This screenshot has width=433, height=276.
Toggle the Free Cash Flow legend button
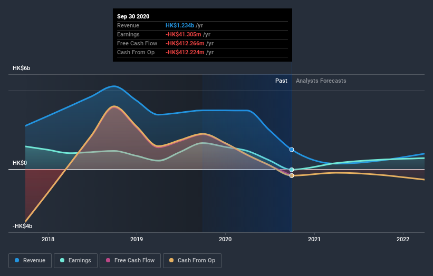pos(130,261)
